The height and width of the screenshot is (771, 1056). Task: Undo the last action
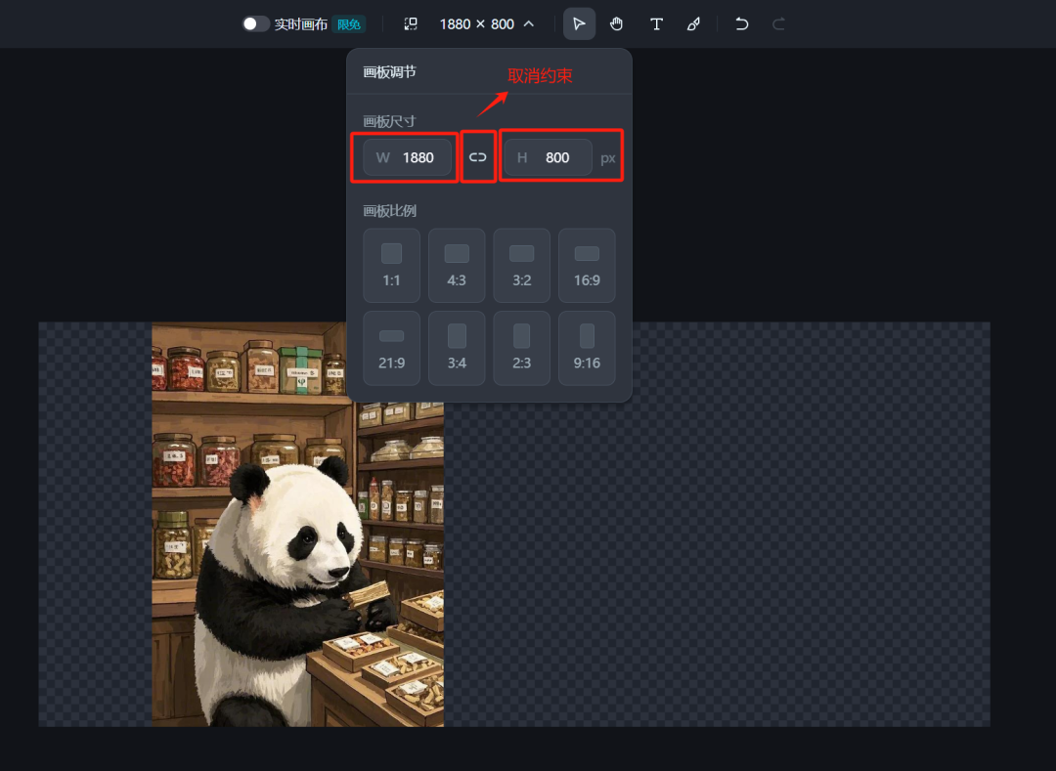741,23
